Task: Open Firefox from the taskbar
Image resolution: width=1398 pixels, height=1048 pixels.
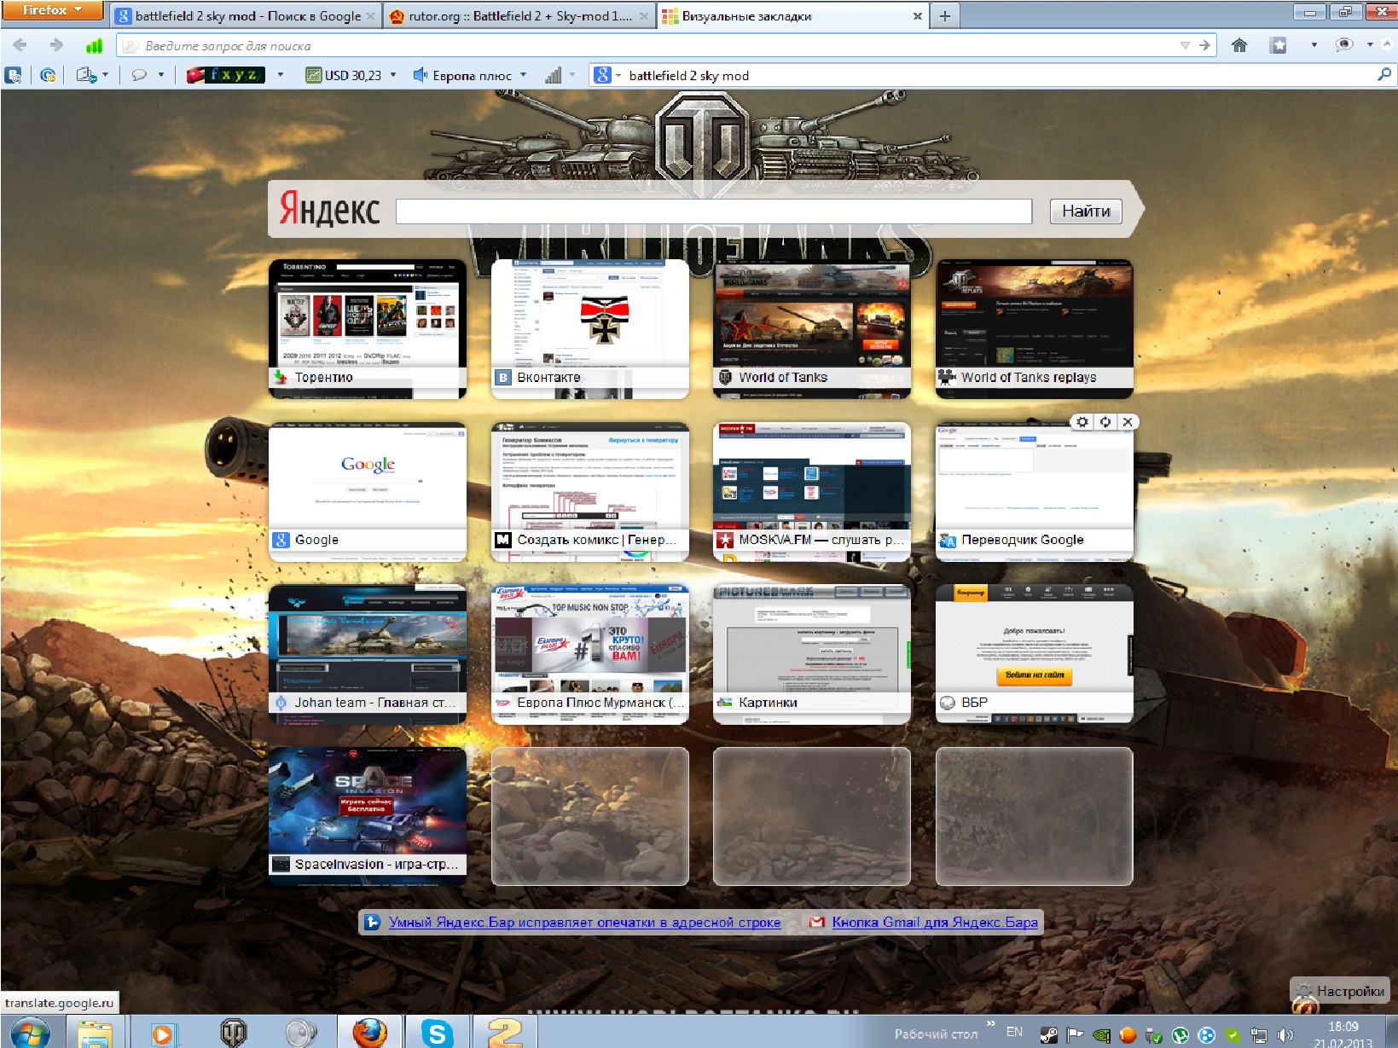Action: pos(368,1033)
